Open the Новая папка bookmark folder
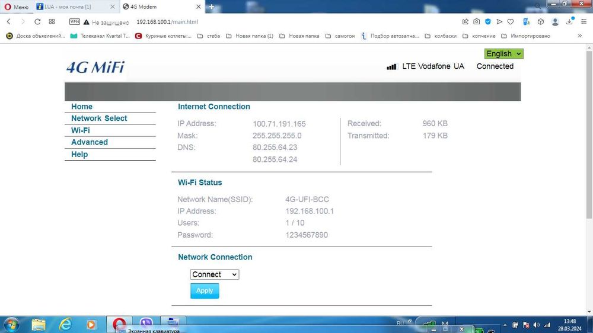This screenshot has height=333, width=593. point(299,36)
